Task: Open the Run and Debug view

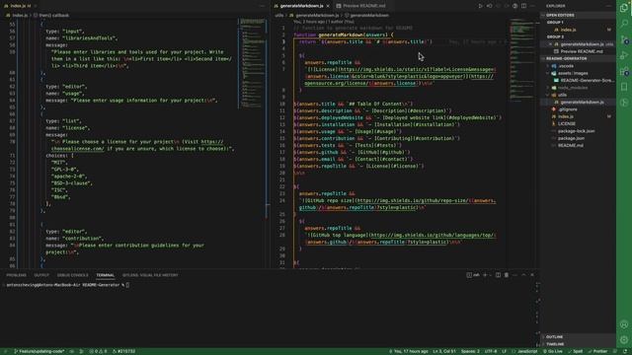Action: pyautogui.click(x=624, y=55)
